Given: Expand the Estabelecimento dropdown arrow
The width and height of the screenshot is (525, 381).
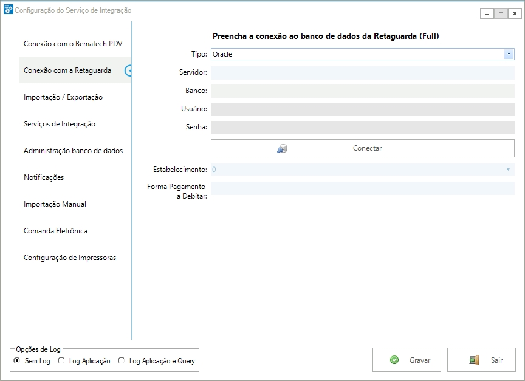Looking at the screenshot, I should click(x=508, y=170).
